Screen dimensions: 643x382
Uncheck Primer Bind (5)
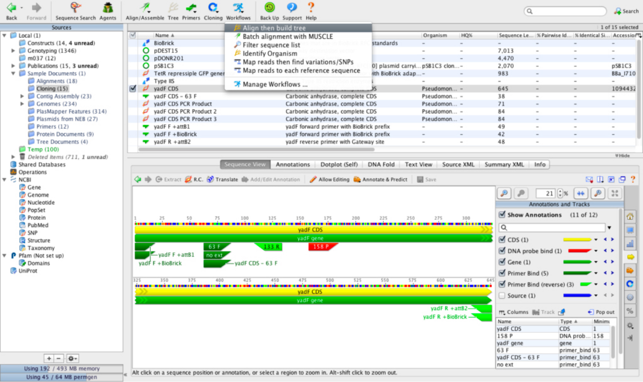[x=502, y=273]
